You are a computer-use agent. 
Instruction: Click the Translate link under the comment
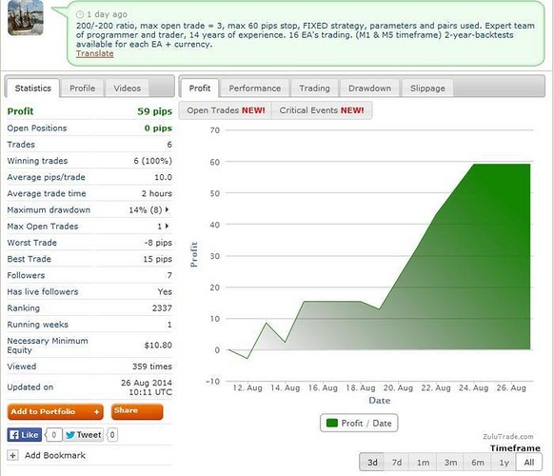point(94,53)
